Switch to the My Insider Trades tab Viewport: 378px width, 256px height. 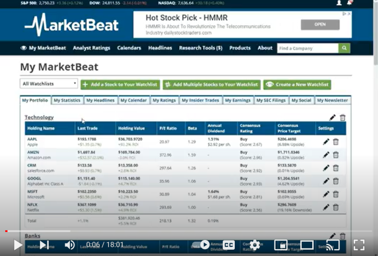coord(200,100)
